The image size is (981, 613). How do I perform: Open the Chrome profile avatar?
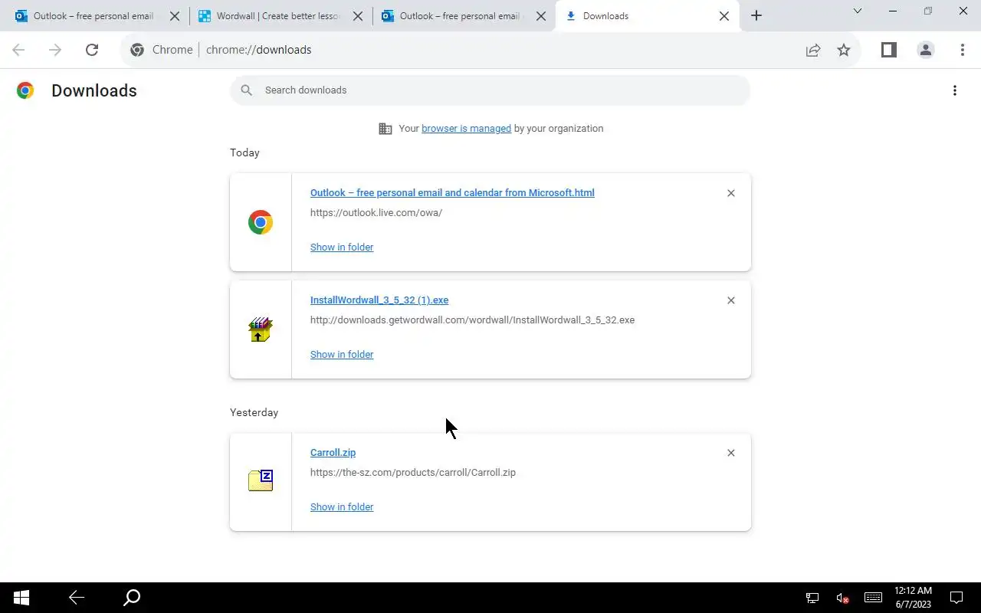926,50
